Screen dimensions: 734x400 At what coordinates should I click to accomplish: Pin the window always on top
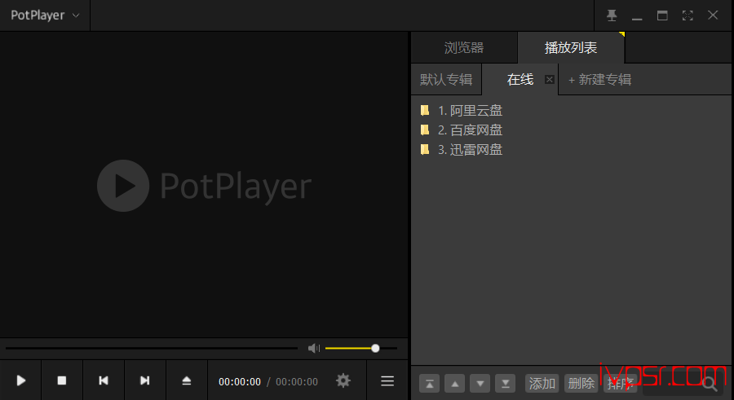tap(612, 15)
